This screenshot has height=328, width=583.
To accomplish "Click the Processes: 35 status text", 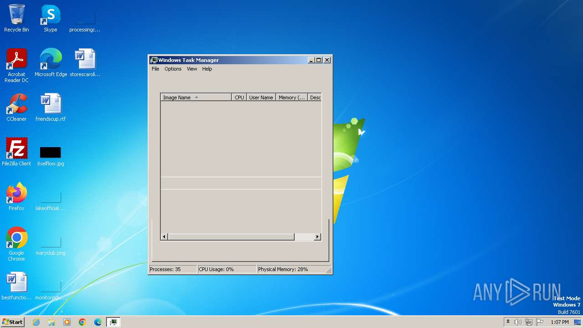I will (x=165, y=269).
